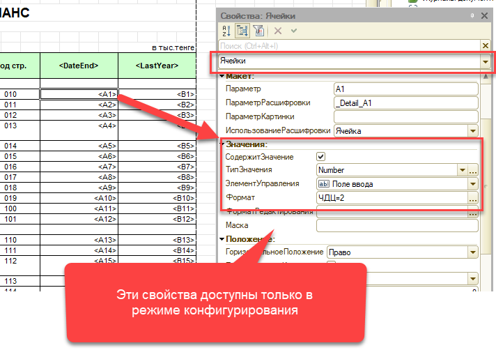Click the ellipsis button next to Формат
This screenshot has height=350, width=496.
(472, 199)
